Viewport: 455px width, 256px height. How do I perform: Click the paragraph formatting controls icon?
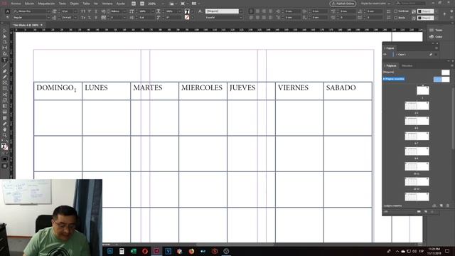click(x=8, y=18)
